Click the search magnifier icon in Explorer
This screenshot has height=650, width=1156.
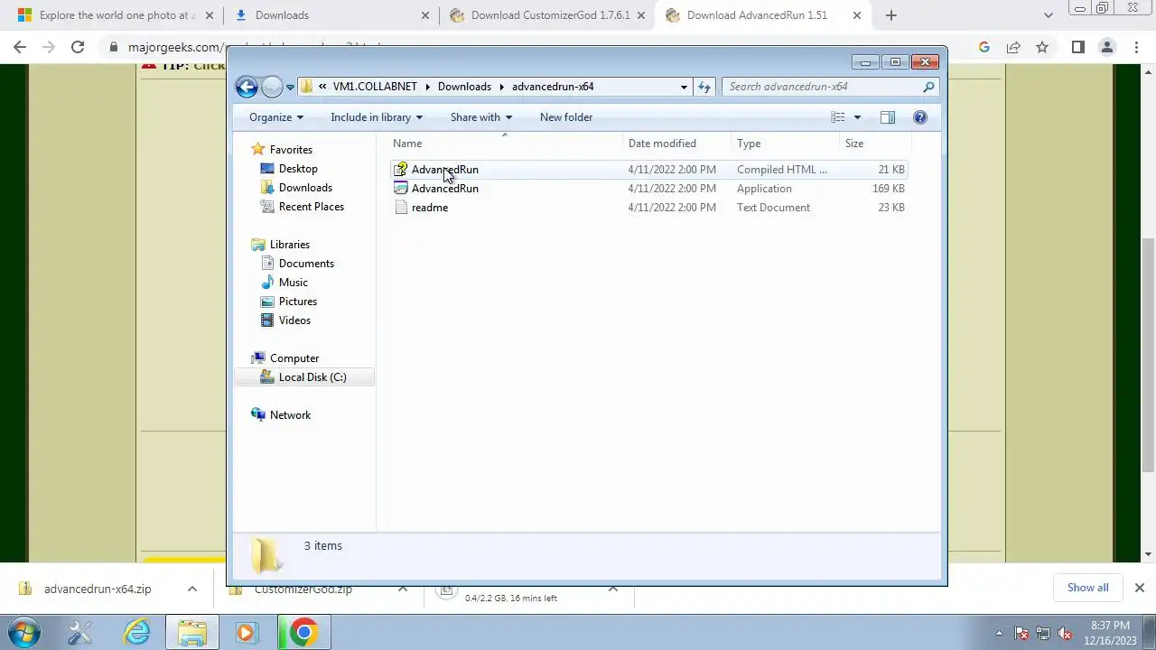928,87
